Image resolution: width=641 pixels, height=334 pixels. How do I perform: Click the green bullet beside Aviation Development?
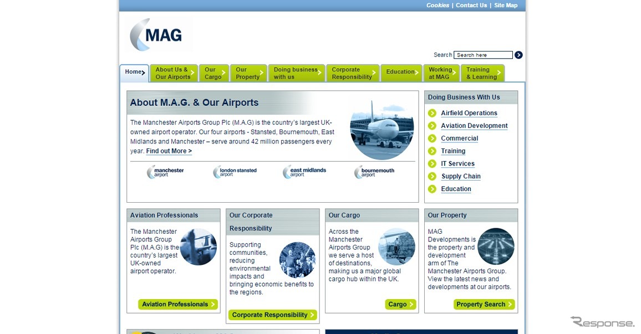(432, 126)
